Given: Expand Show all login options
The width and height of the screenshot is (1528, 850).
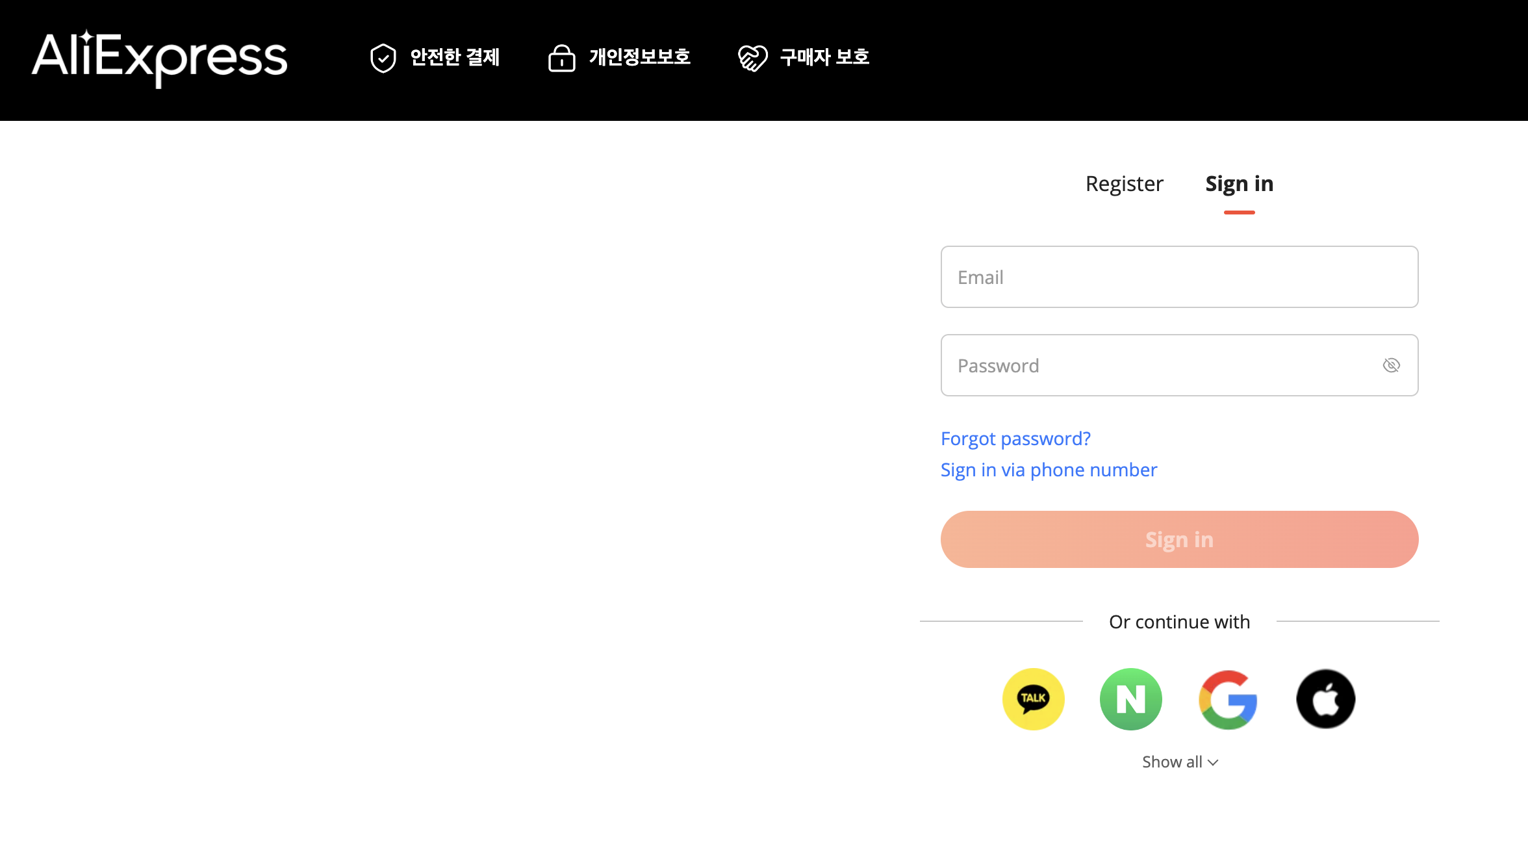Looking at the screenshot, I should tap(1172, 762).
